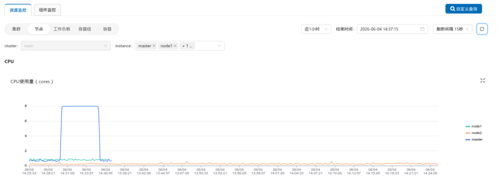
Task: Click the + 1 ... instance tag
Action: tap(187, 46)
